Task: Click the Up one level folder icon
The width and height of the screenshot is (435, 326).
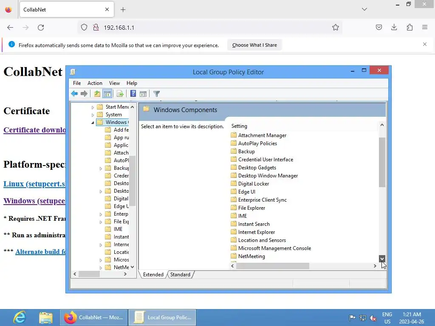Action: pos(97,94)
